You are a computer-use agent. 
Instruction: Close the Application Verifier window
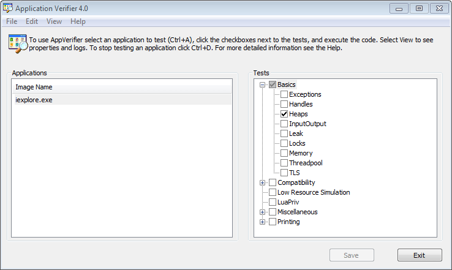click(439, 9)
